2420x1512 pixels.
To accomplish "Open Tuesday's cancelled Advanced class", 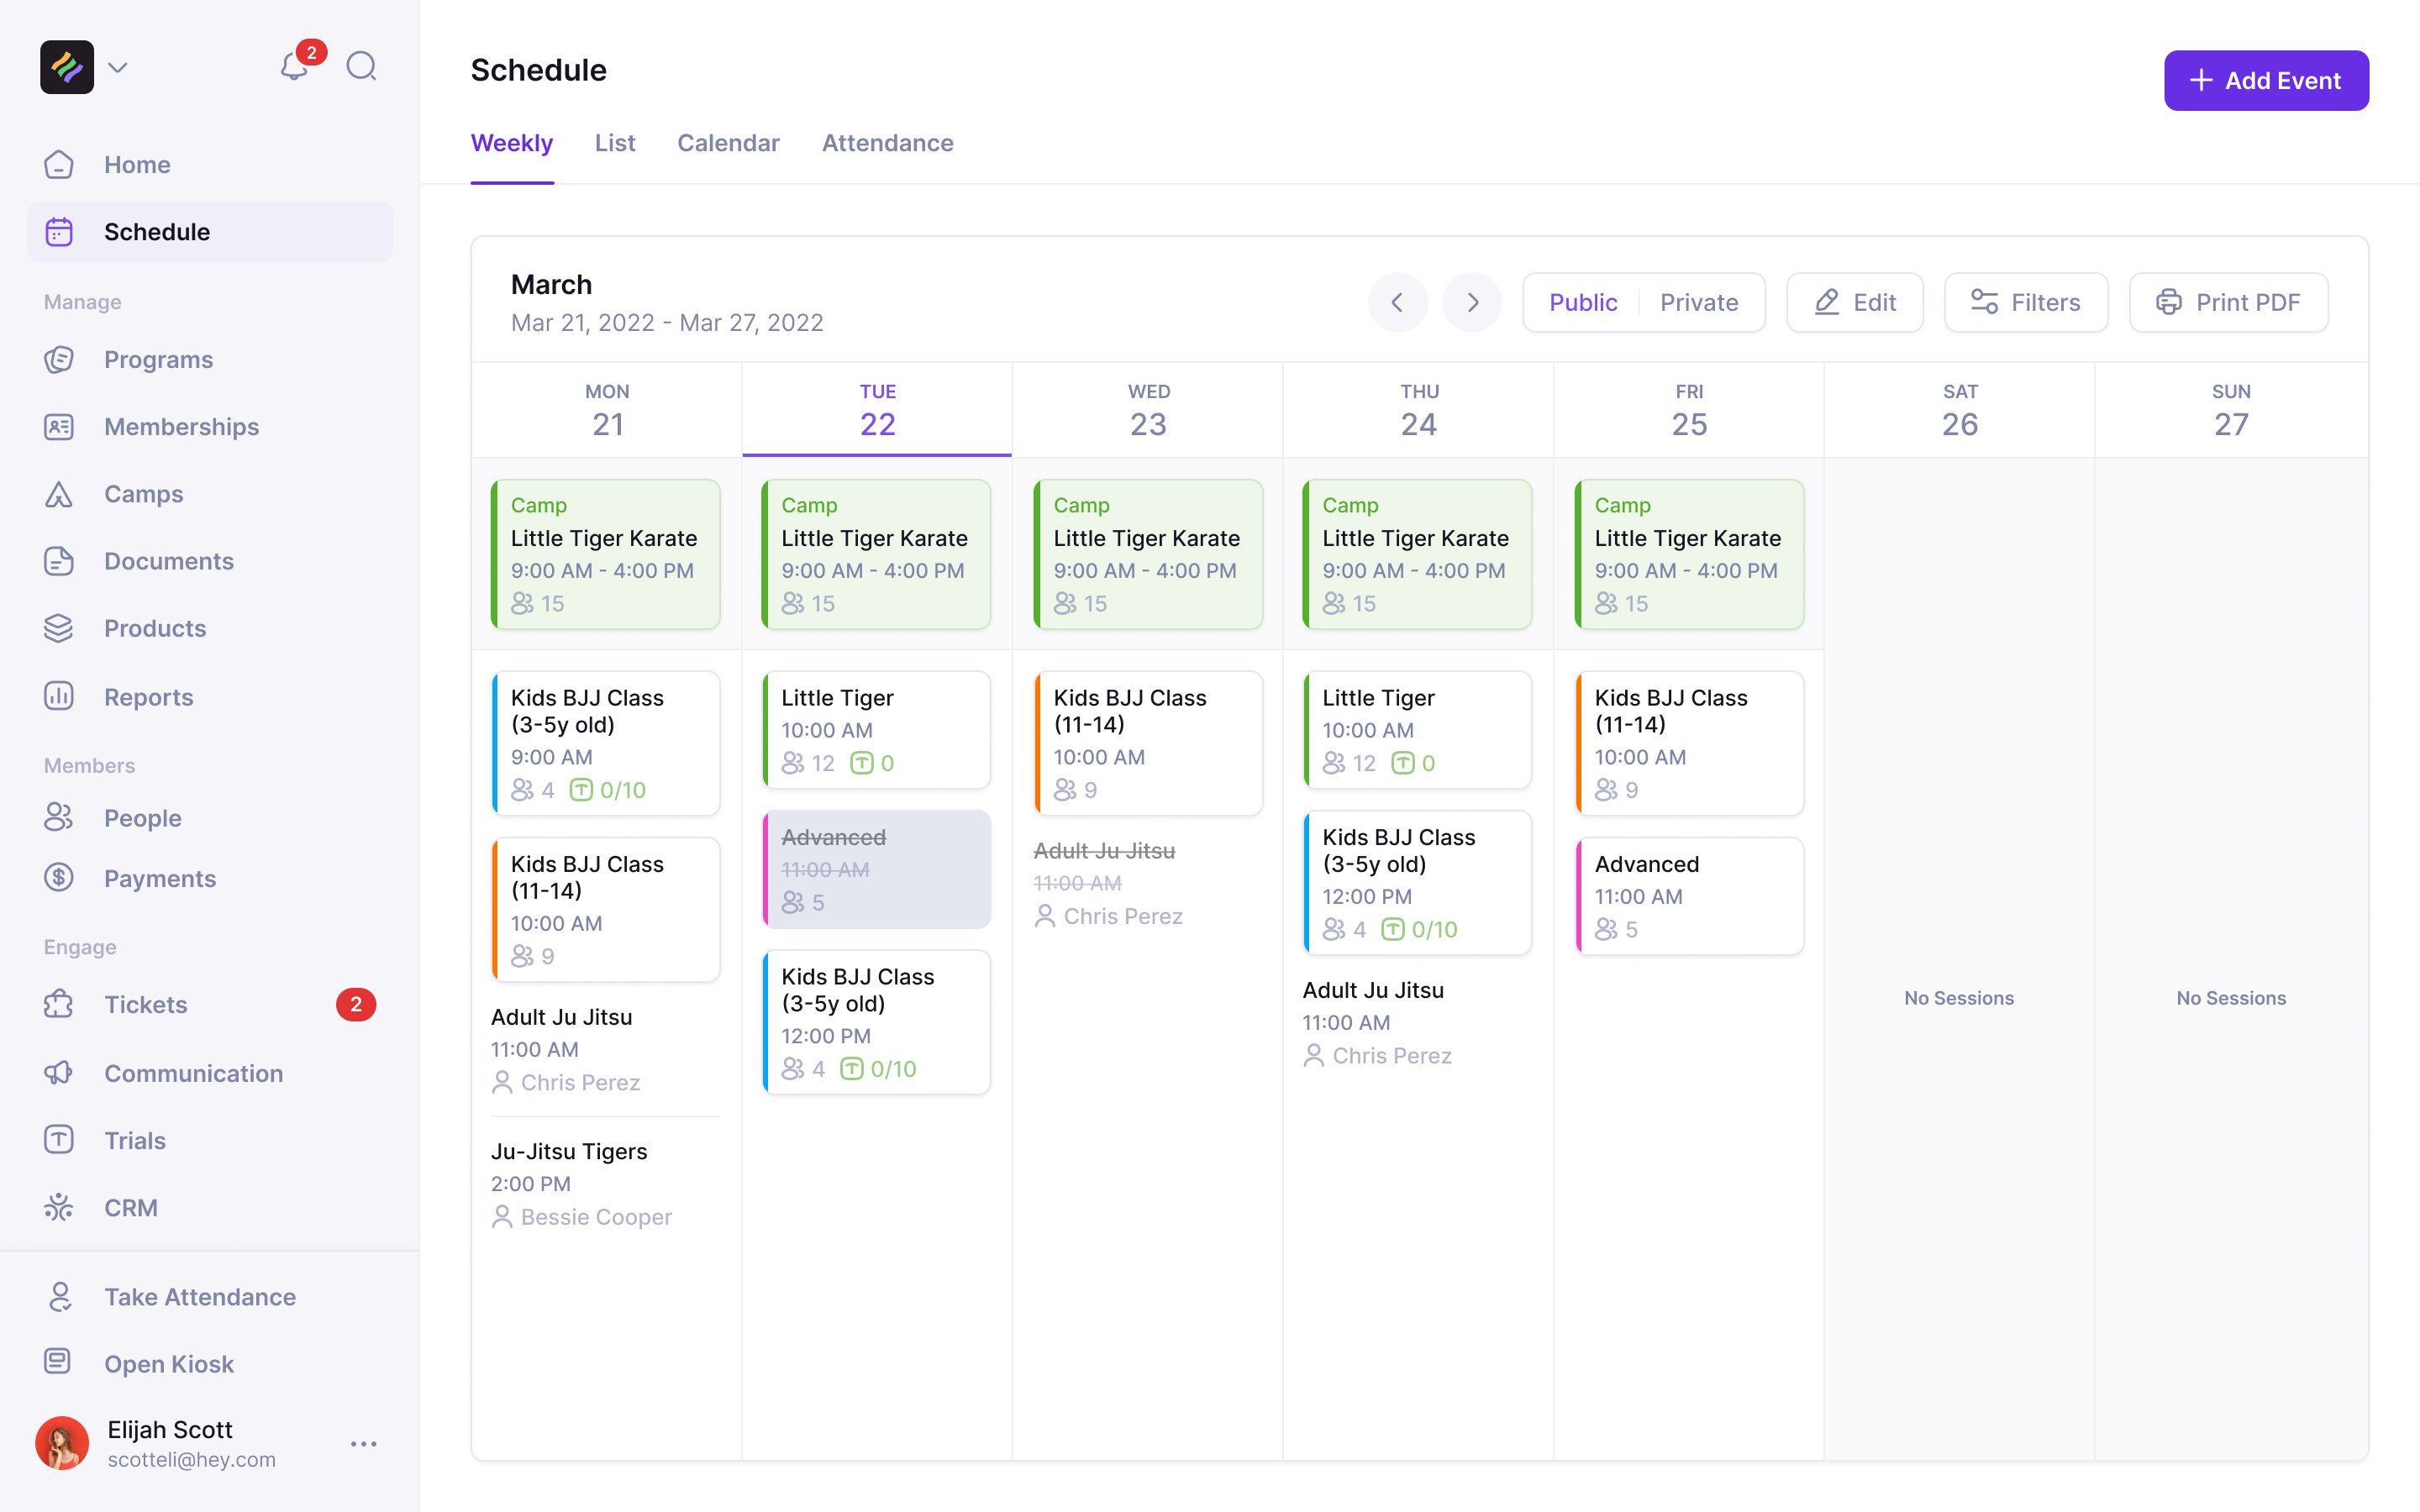I will [877, 869].
